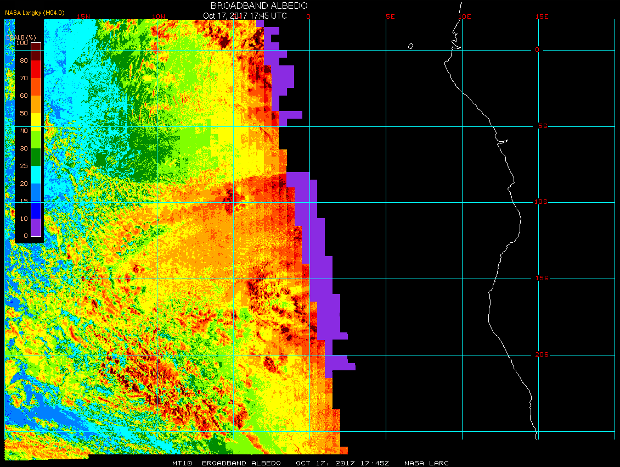Viewport: 620px width, 467px height.
Task: Click the small island outline near equator
Action: pyautogui.click(x=410, y=46)
